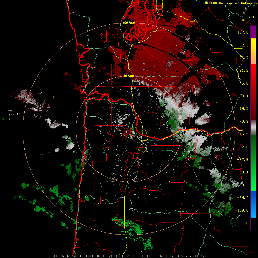Click the 92.3 value on velocity scale
Viewport: 258px width, 258px height.
pyautogui.click(x=244, y=45)
